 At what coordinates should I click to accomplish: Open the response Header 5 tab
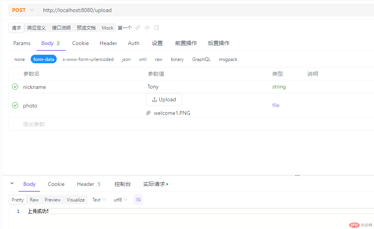(x=89, y=184)
